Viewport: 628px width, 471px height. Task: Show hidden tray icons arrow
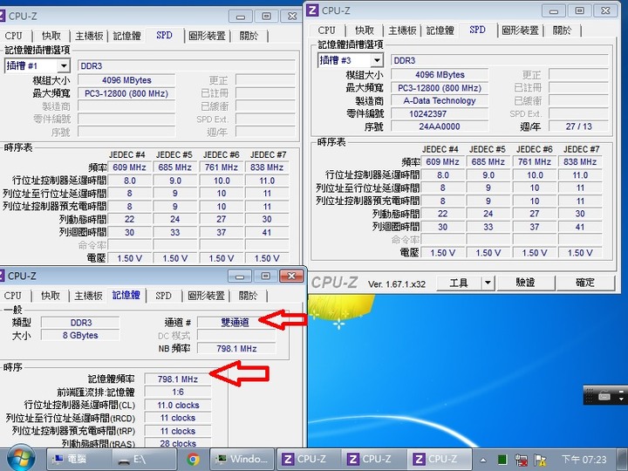click(x=483, y=460)
